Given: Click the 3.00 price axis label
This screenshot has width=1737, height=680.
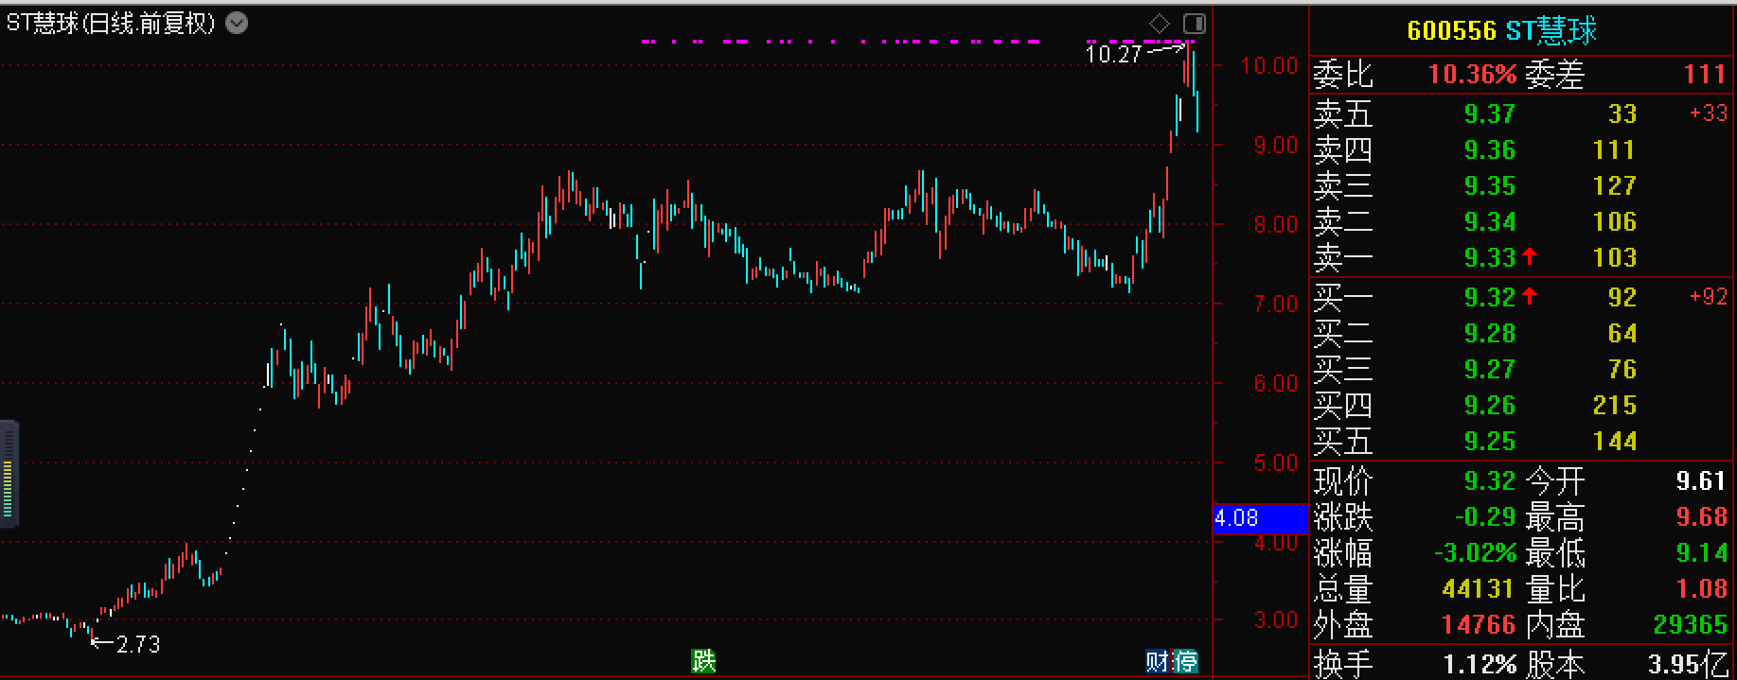Looking at the screenshot, I should [1275, 619].
